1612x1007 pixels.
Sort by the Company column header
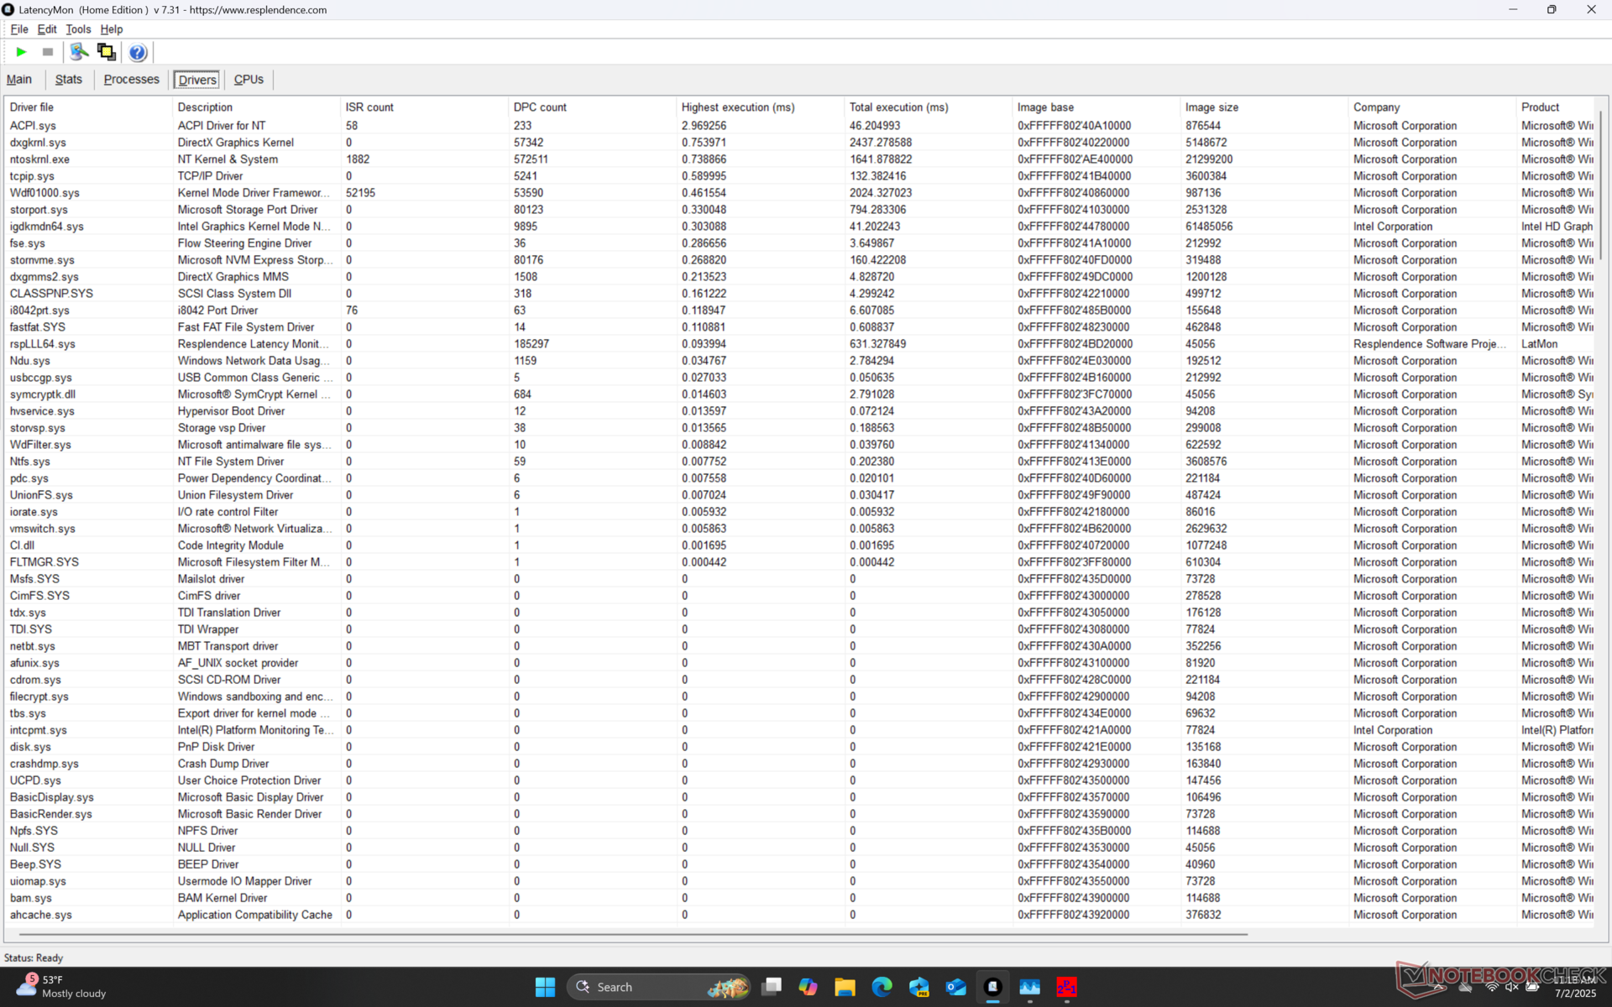pos(1431,107)
